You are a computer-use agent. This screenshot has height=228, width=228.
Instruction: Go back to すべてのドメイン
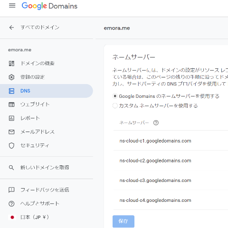pos(40,28)
